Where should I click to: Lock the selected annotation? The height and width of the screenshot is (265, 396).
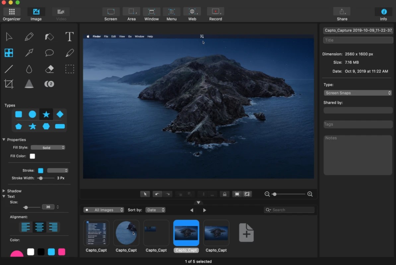click(225, 194)
